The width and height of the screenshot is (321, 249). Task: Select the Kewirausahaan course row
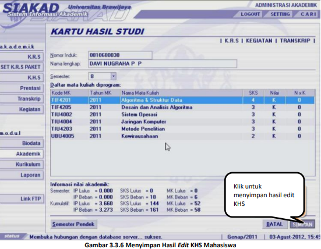(x=182, y=136)
